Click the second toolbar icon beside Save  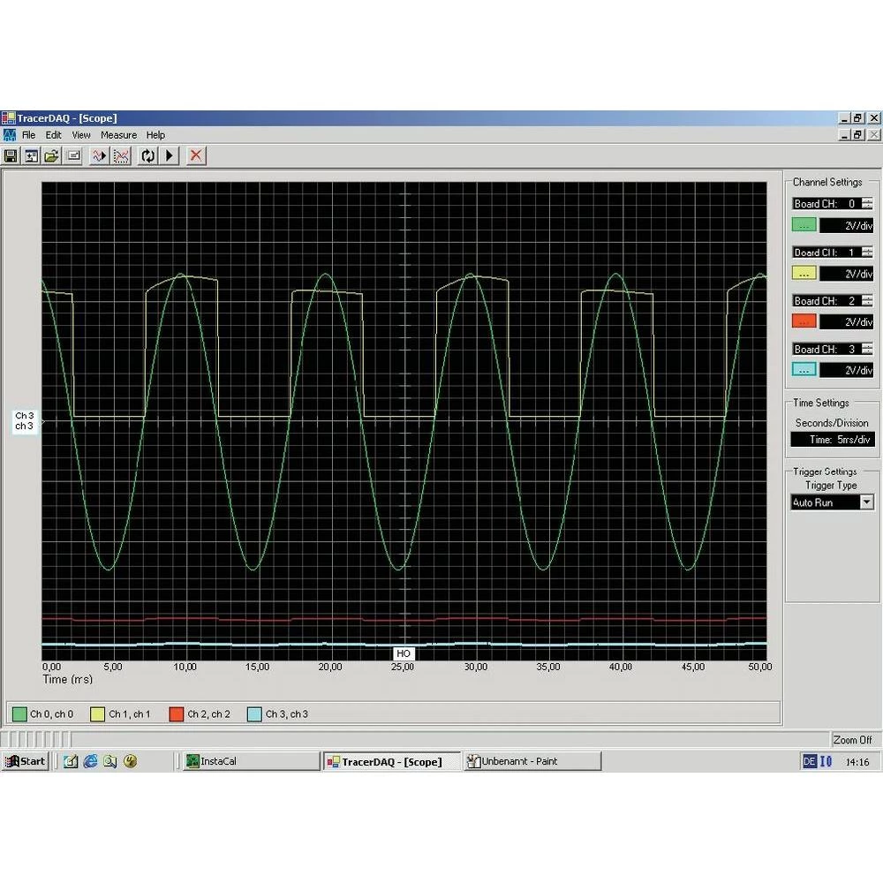31,155
